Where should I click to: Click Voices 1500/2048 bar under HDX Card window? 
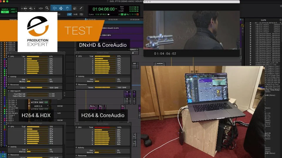[x=37, y=87]
